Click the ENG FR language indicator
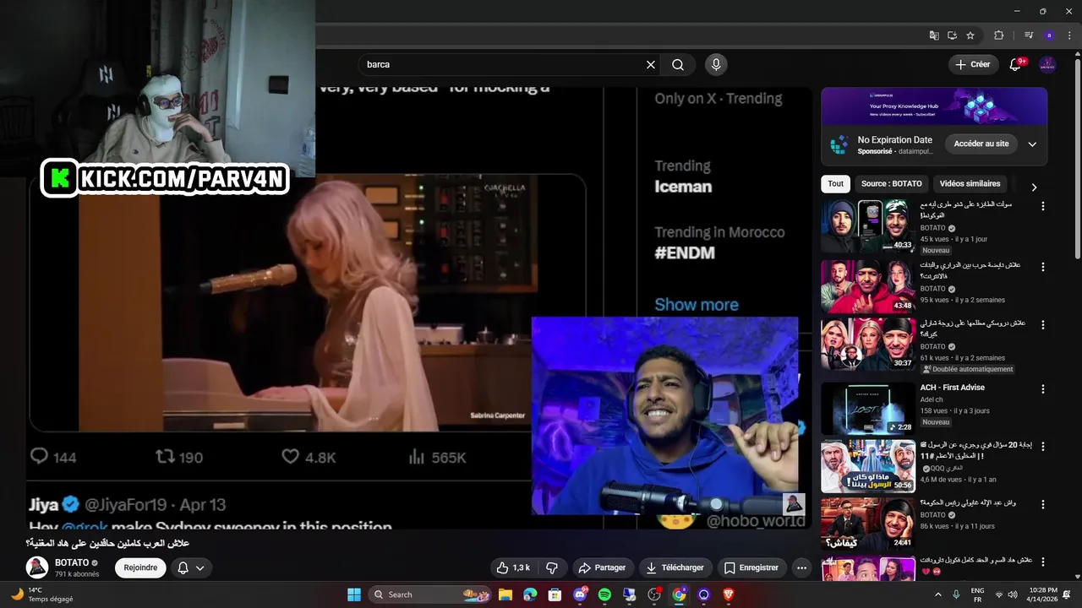Screen dimensions: 1082x608 [977, 594]
